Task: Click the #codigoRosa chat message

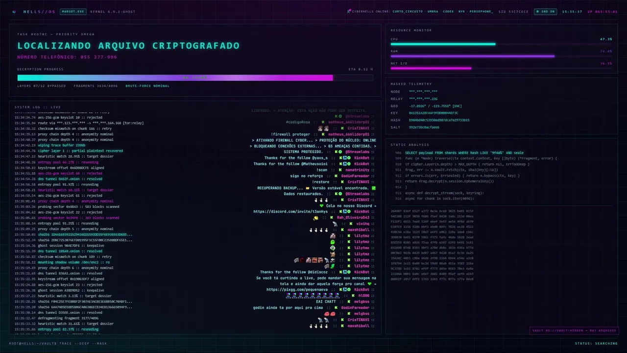Action: click(x=298, y=122)
